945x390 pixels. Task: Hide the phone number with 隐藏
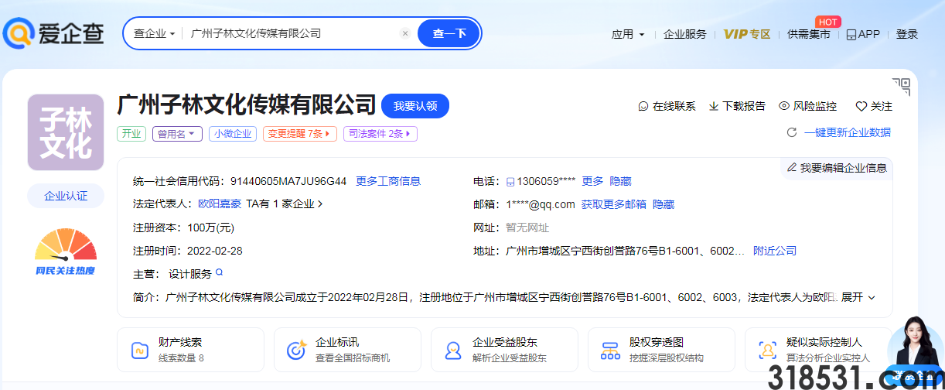pyautogui.click(x=620, y=181)
